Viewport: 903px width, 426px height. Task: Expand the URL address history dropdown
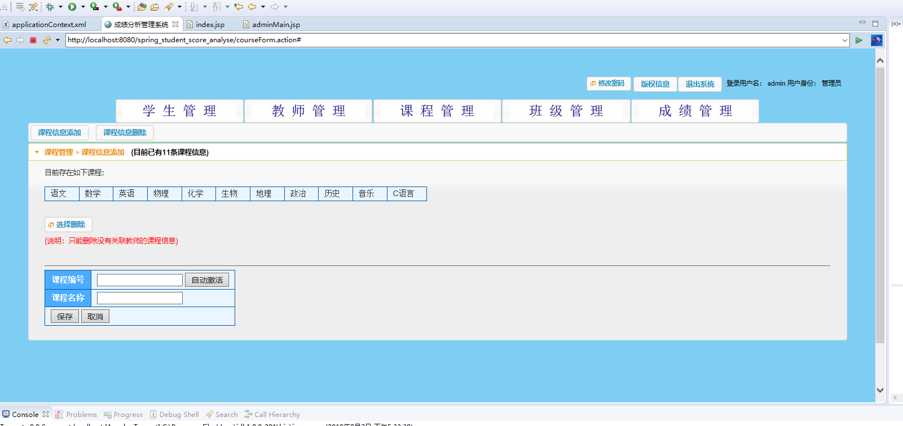pyautogui.click(x=844, y=40)
